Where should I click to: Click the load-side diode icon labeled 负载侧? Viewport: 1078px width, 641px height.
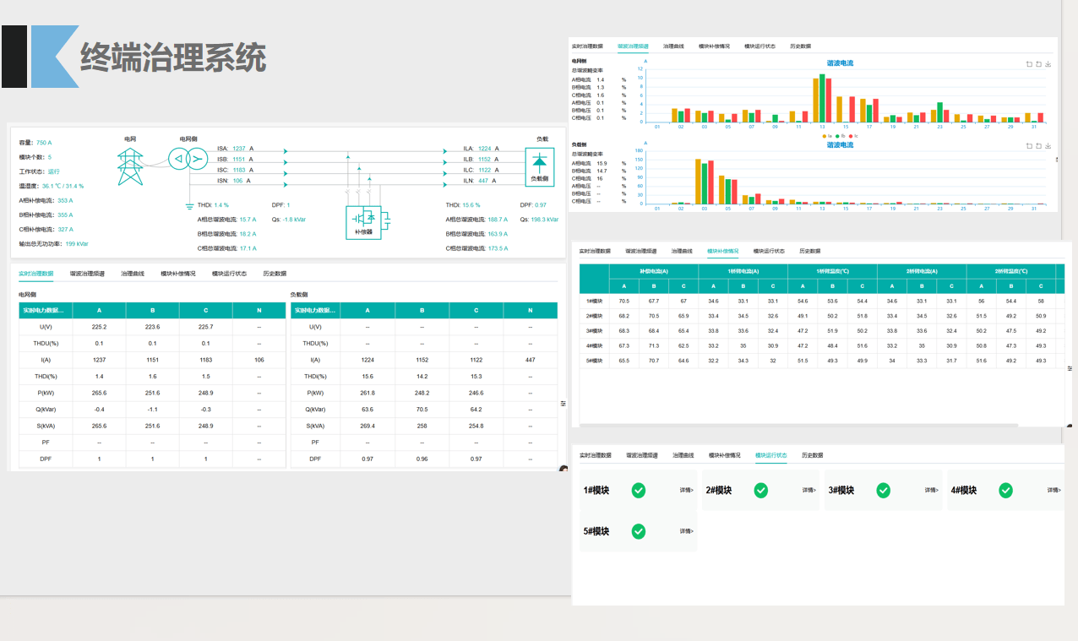click(x=538, y=166)
